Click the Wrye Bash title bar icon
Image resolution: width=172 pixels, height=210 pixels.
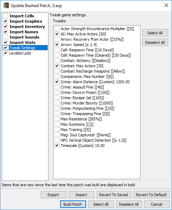point(6,6)
